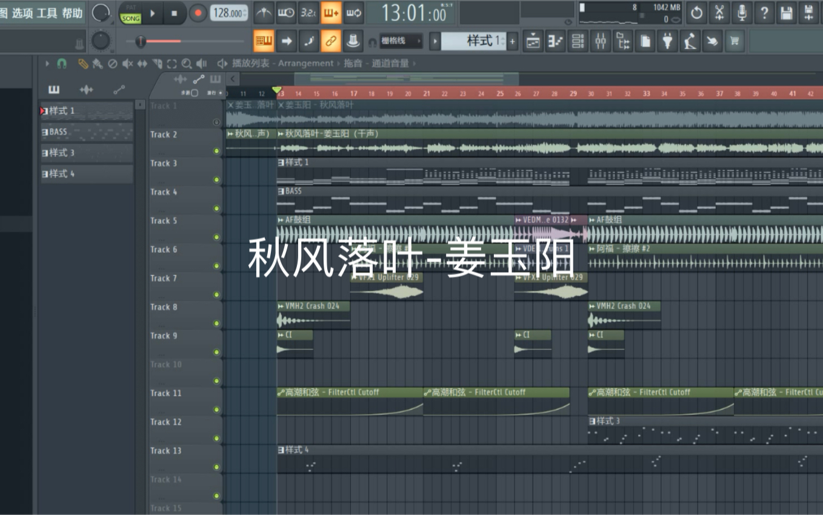
Task: Enable step editing mode button
Action: coord(308,41)
